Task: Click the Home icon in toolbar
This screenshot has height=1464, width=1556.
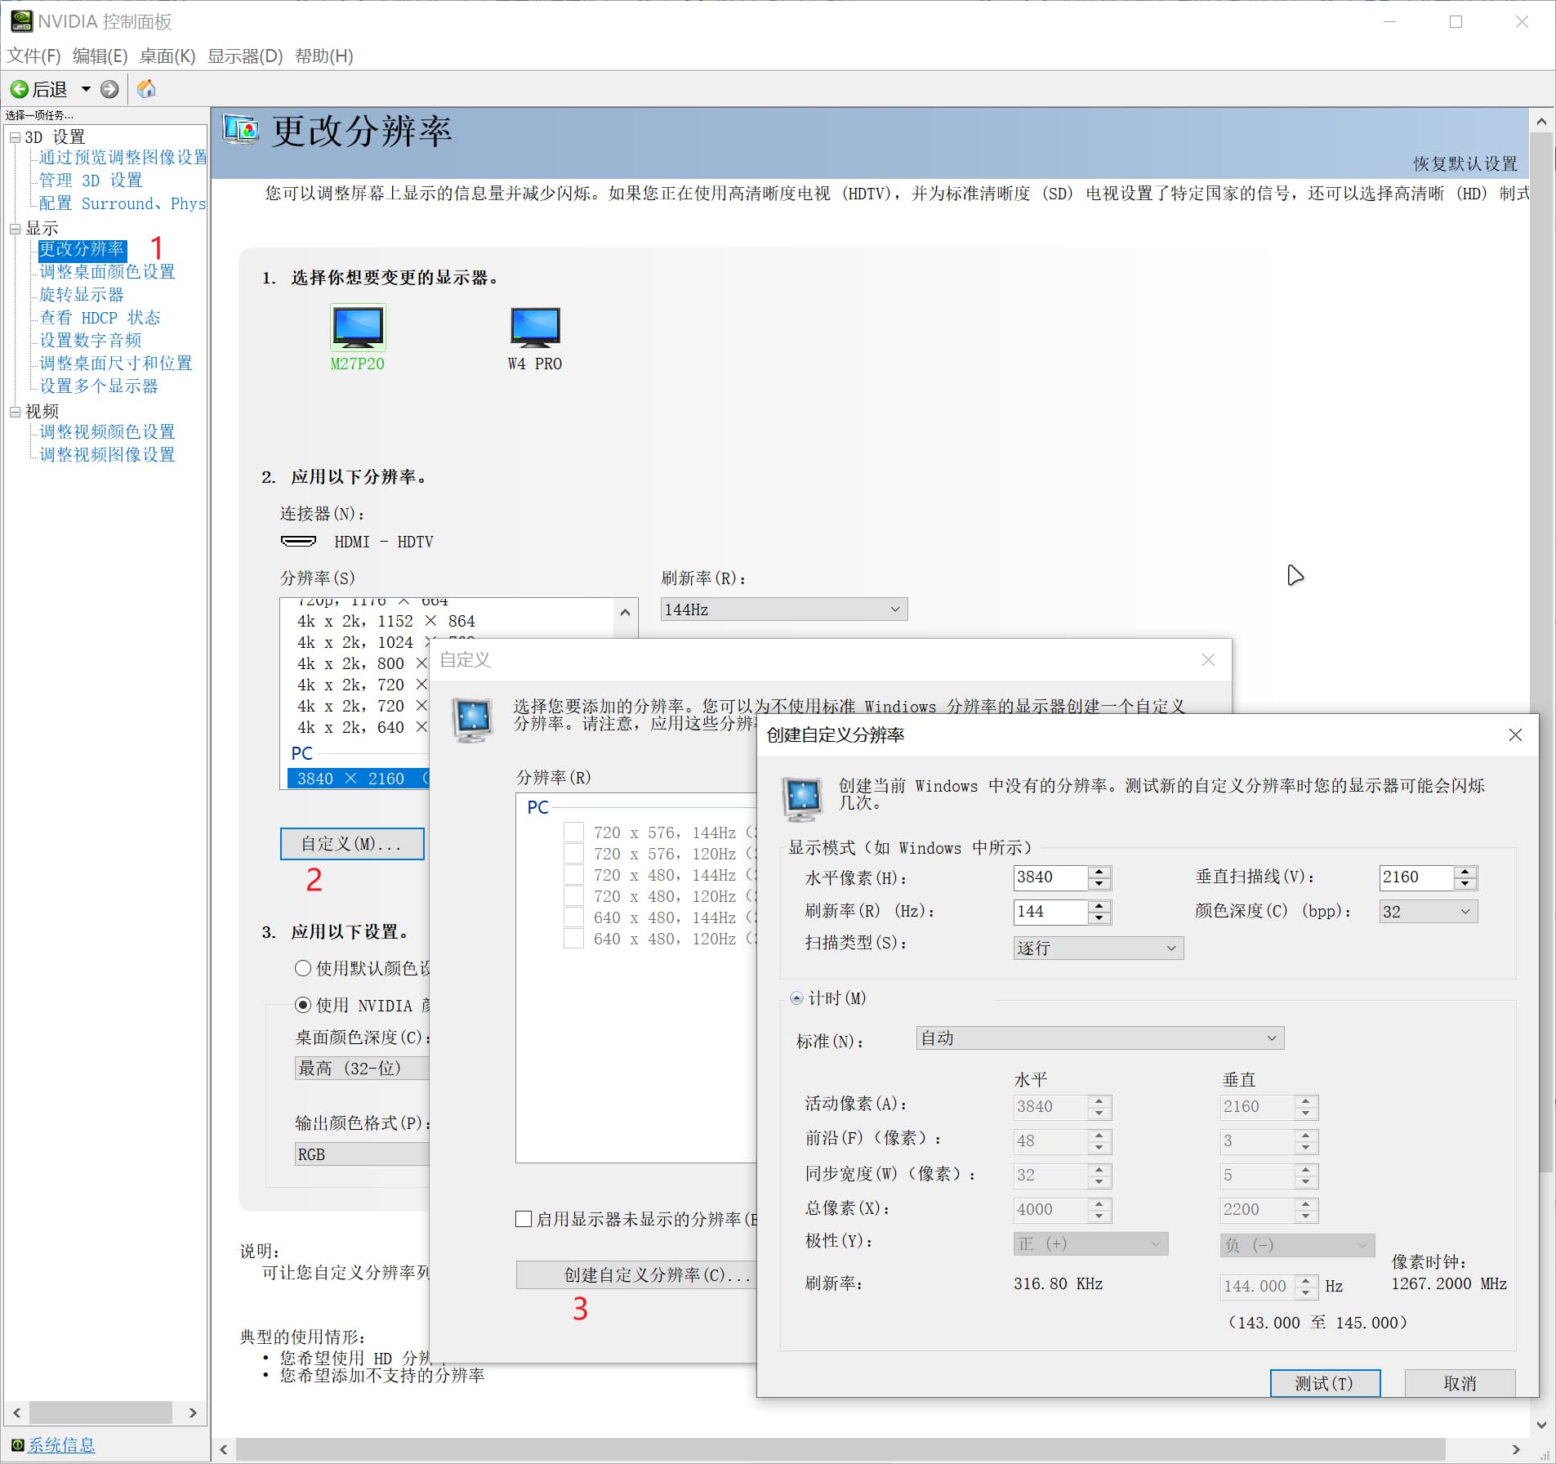Action: (146, 89)
